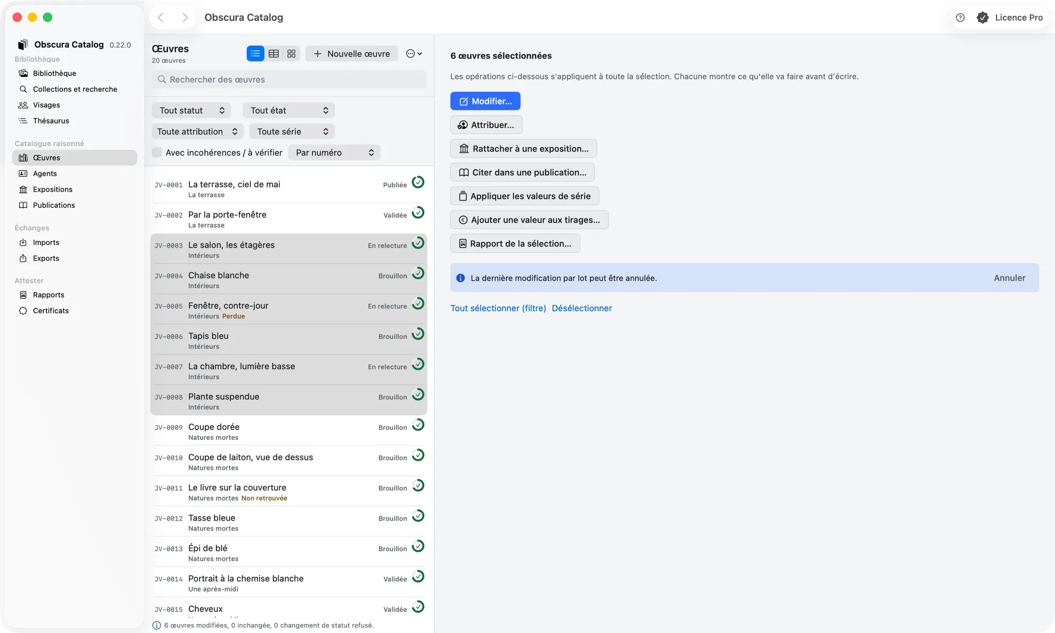Click Citer dans une publication...
Viewport: 1055px width, 633px height.
coord(523,172)
